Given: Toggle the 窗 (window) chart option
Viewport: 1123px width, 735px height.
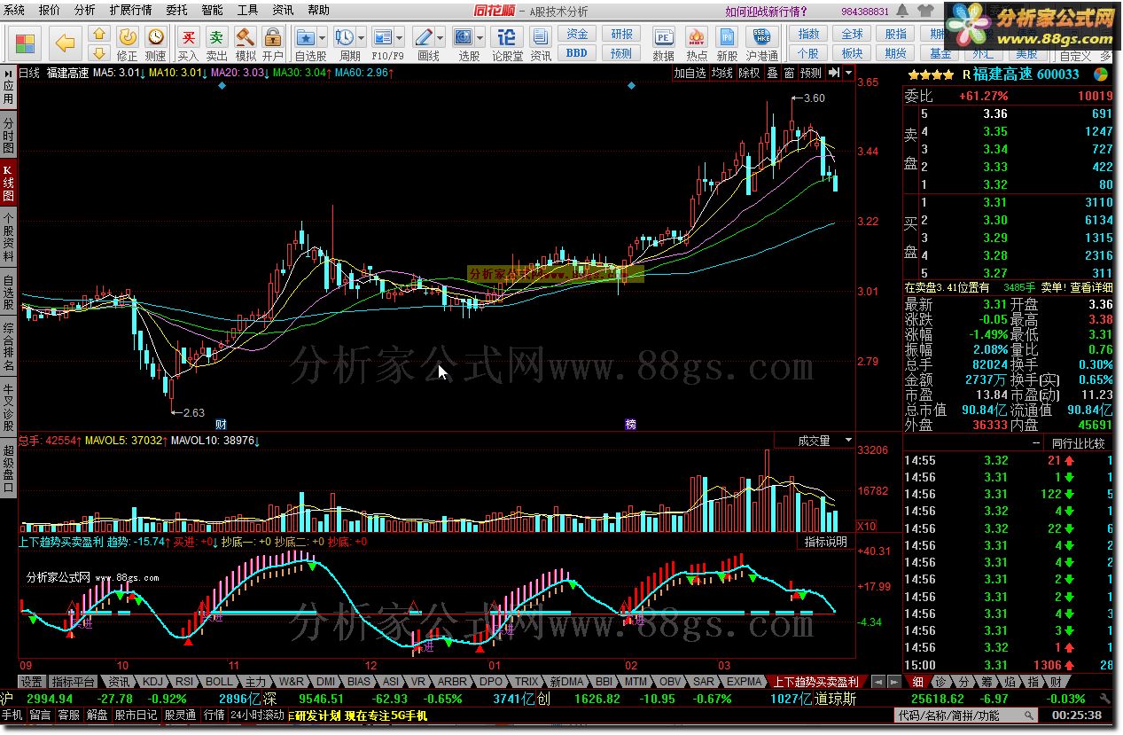Looking at the screenshot, I should (x=789, y=73).
